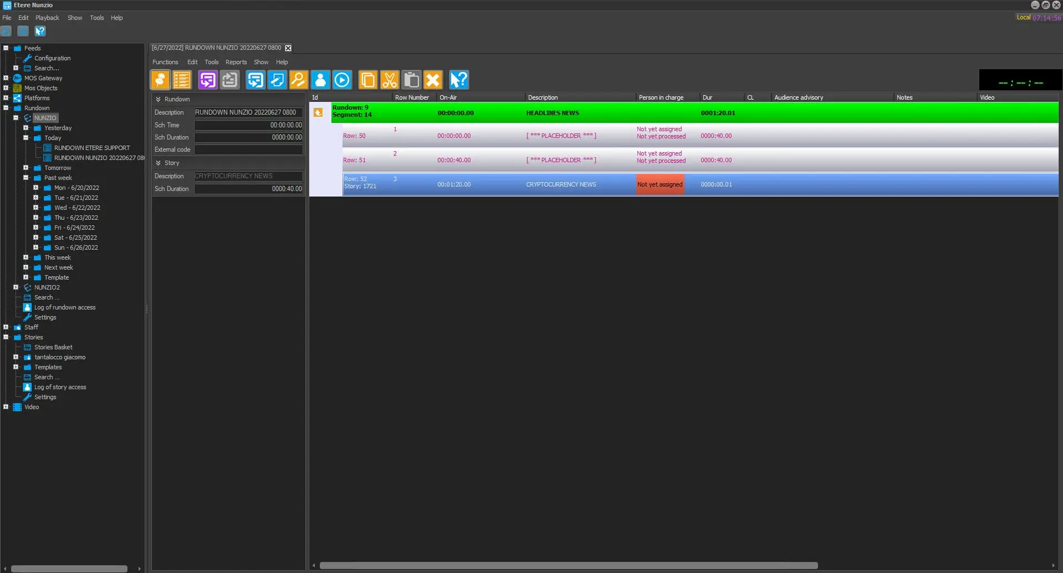Click the orange checklist icon in toolbar
This screenshot has height=573, width=1063.
tap(182, 80)
